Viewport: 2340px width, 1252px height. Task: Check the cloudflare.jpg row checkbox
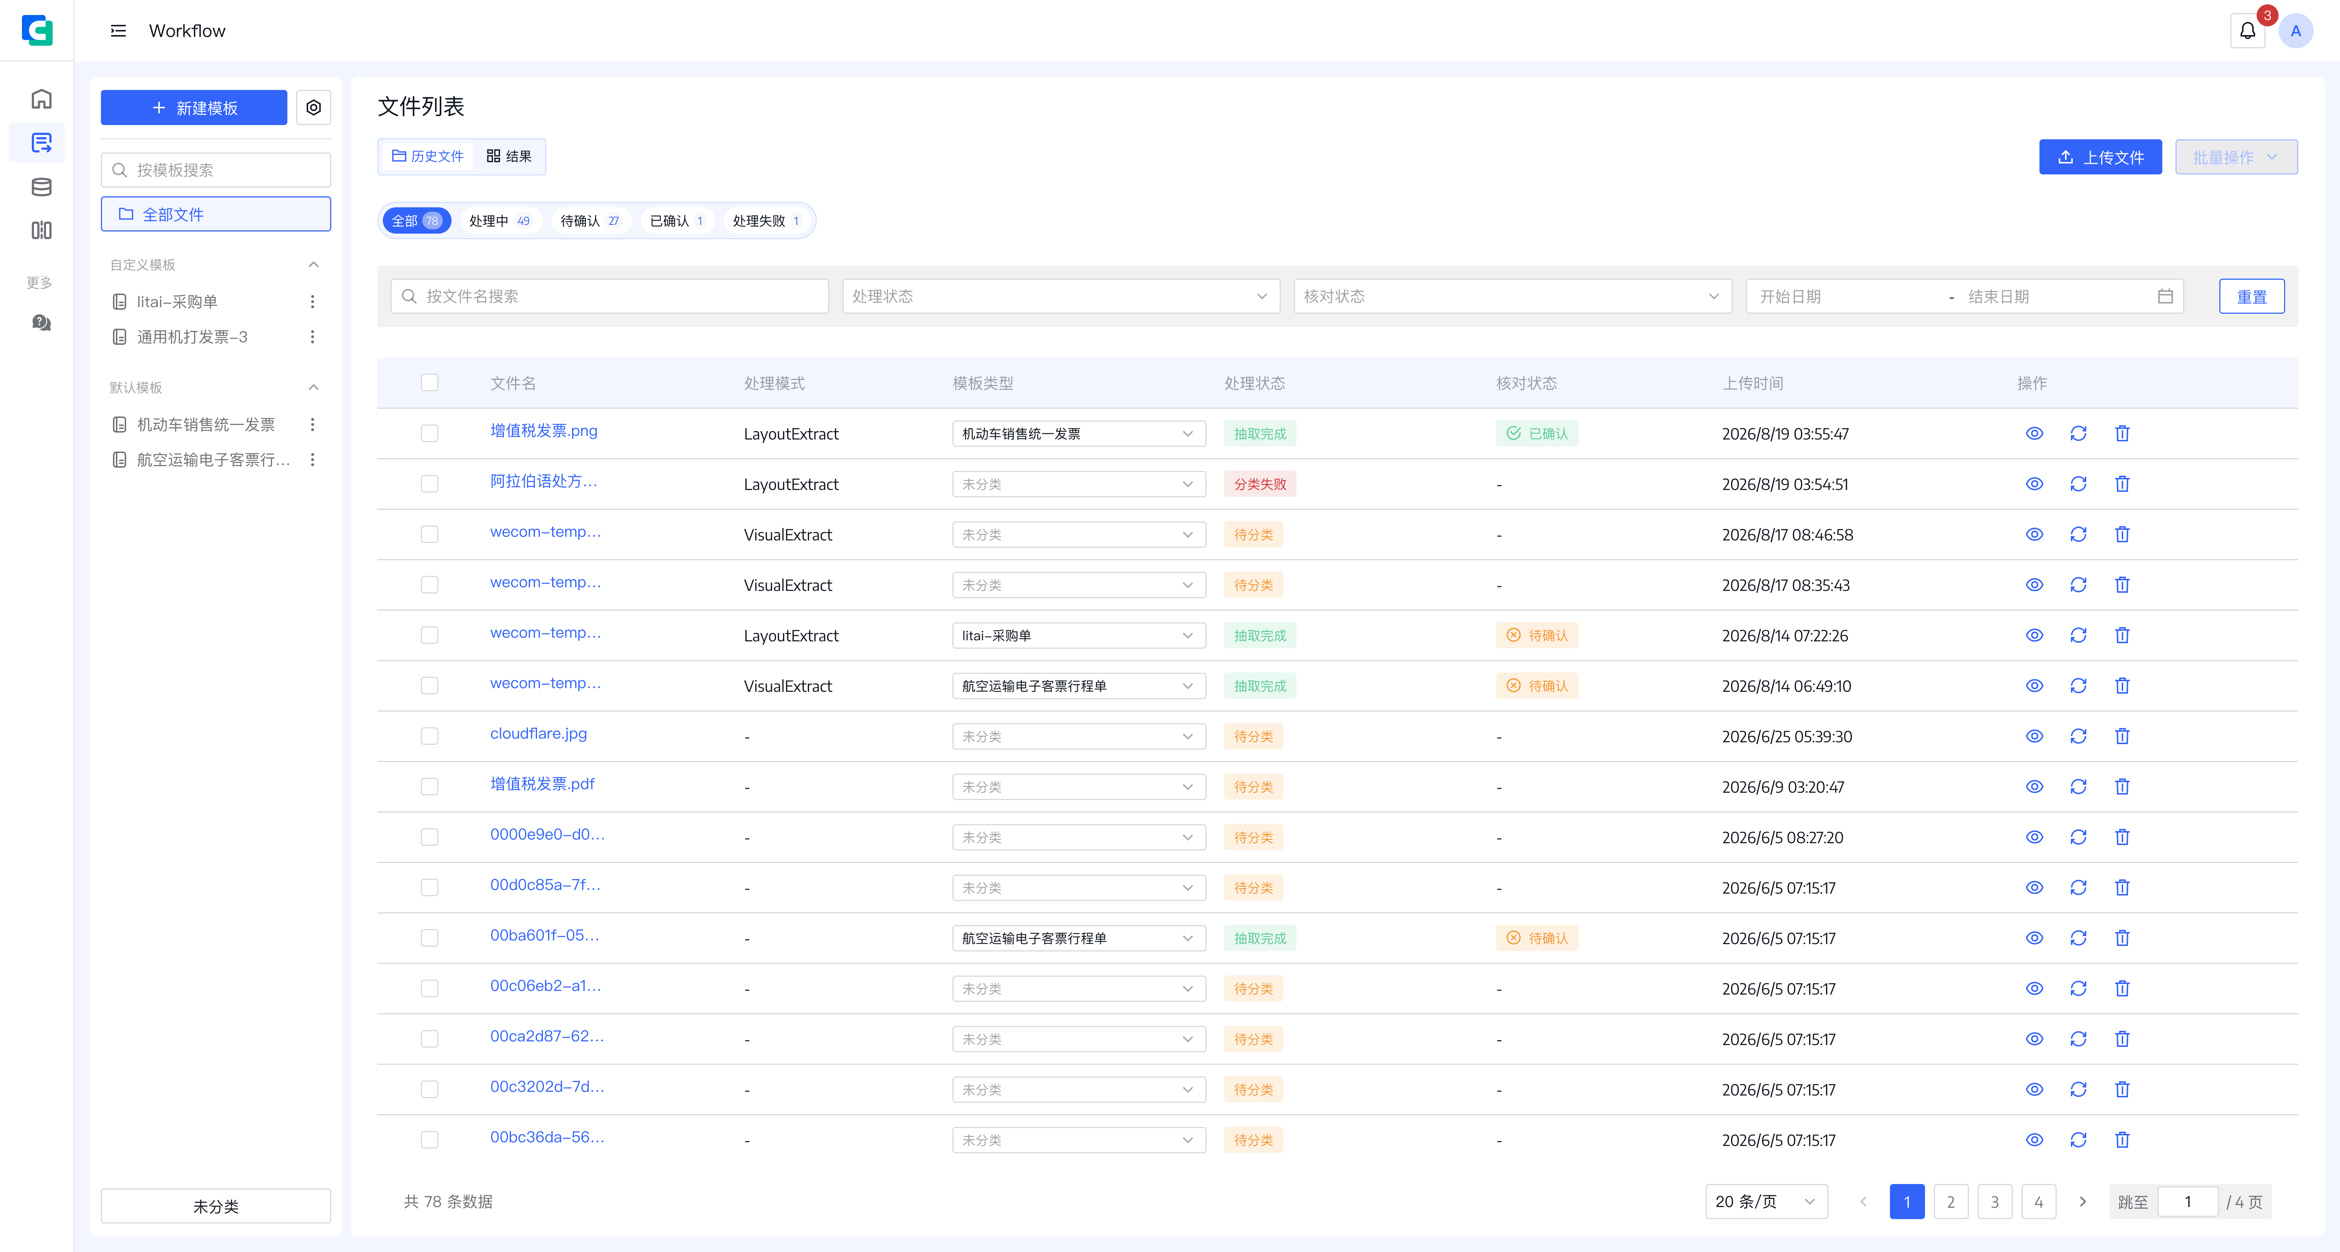(x=430, y=736)
